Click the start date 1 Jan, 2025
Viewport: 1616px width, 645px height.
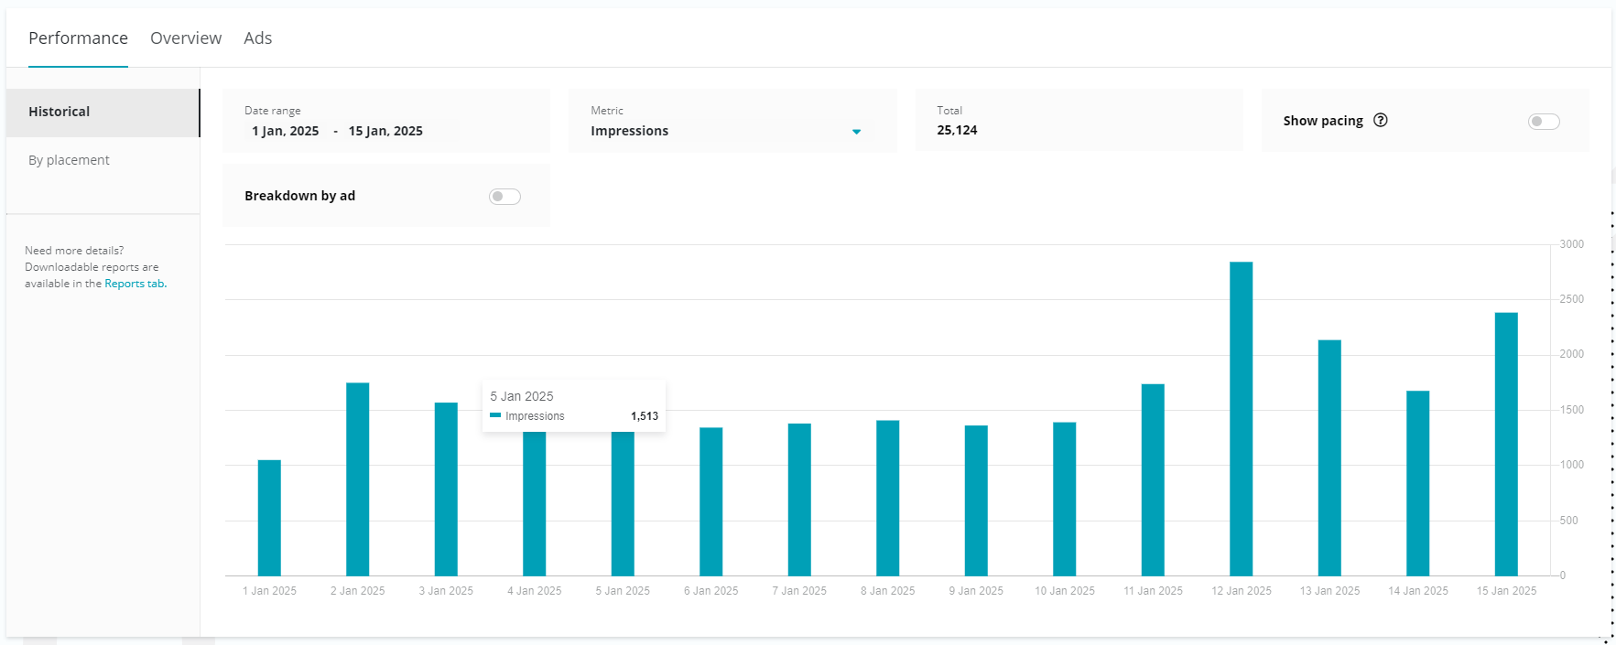(286, 131)
